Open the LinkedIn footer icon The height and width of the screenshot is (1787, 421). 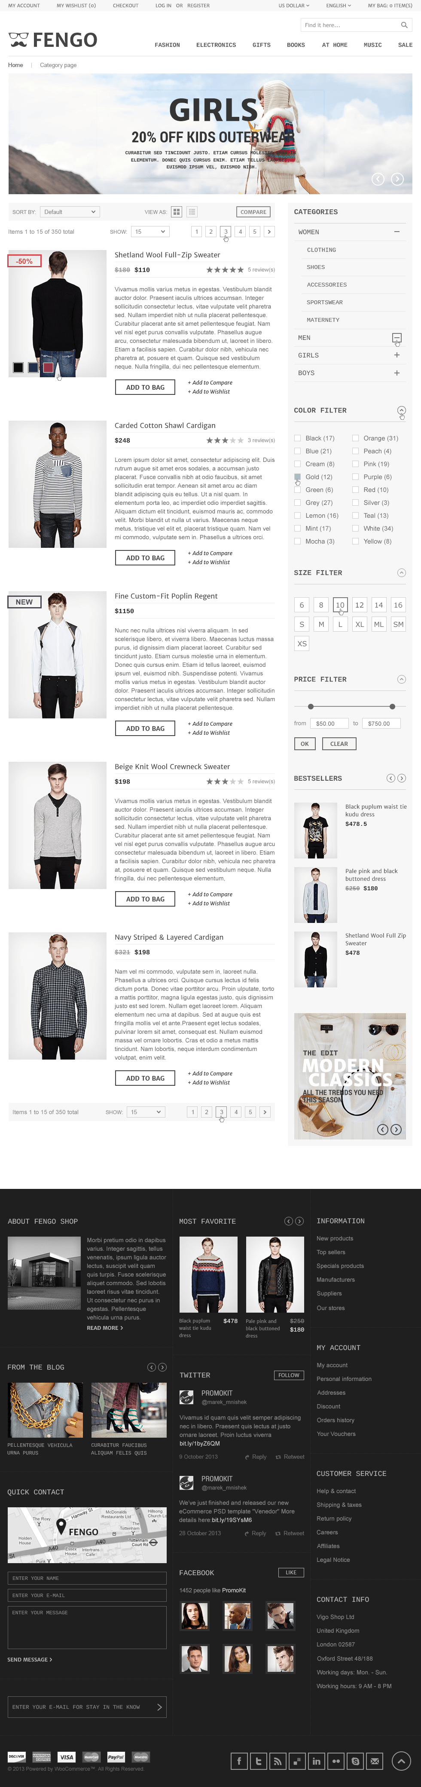pyautogui.click(x=317, y=1761)
